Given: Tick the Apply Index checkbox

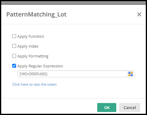Looking at the screenshot, I should [14, 46].
